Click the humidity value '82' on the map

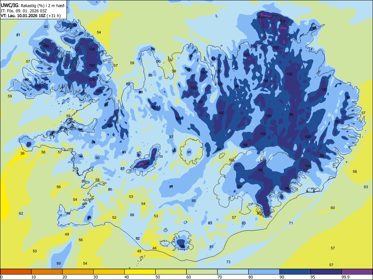click(138, 238)
